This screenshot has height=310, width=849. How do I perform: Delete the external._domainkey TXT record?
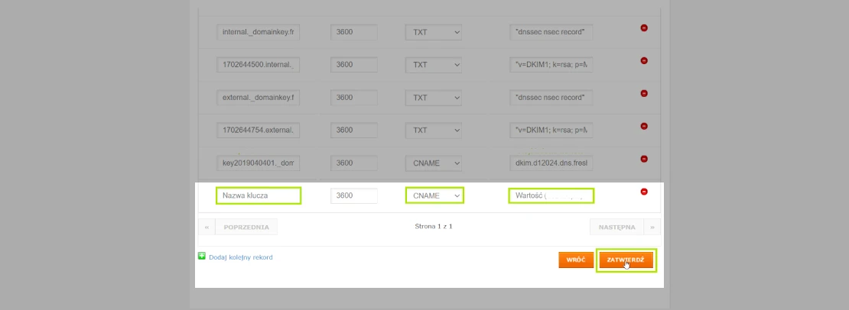644,93
